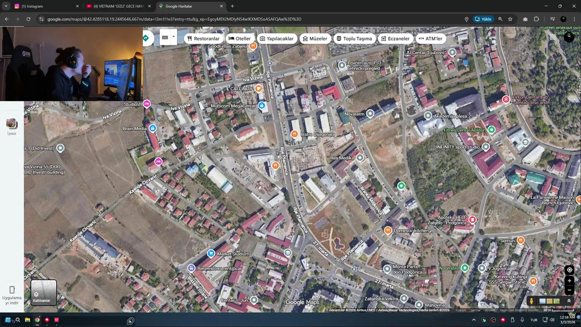The image size is (581, 327).
Task: Click the address bar URL field
Action: 250,19
